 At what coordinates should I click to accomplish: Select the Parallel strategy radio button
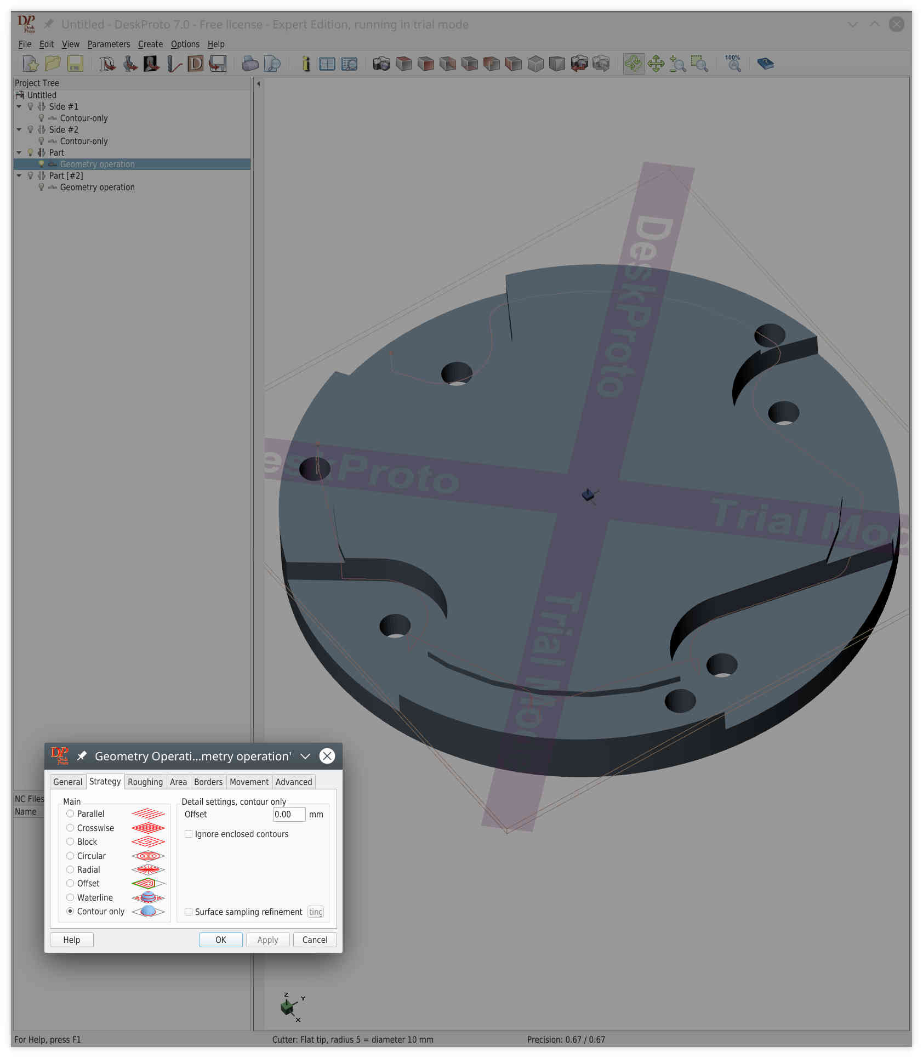[70, 814]
